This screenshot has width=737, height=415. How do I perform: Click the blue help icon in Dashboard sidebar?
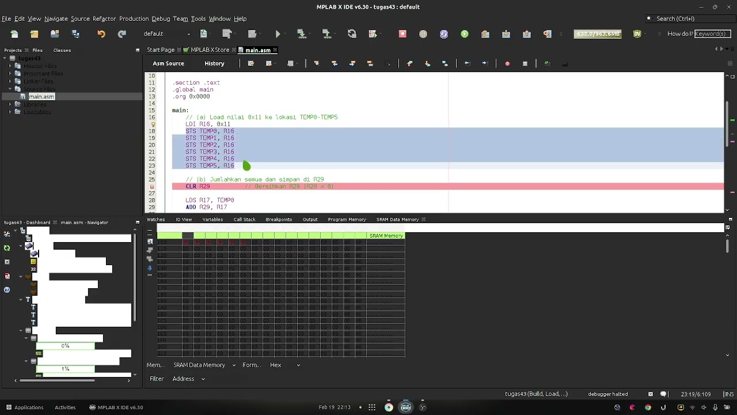(7, 290)
